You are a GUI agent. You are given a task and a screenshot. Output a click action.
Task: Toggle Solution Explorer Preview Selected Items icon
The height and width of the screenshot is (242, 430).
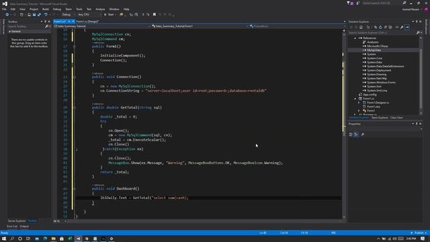407,27
